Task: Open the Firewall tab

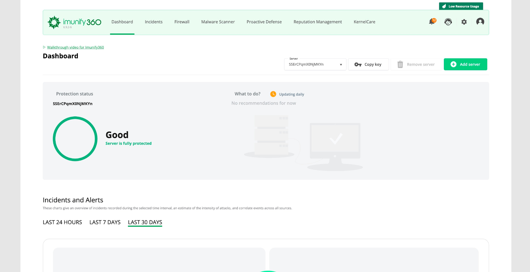Action: click(x=182, y=22)
